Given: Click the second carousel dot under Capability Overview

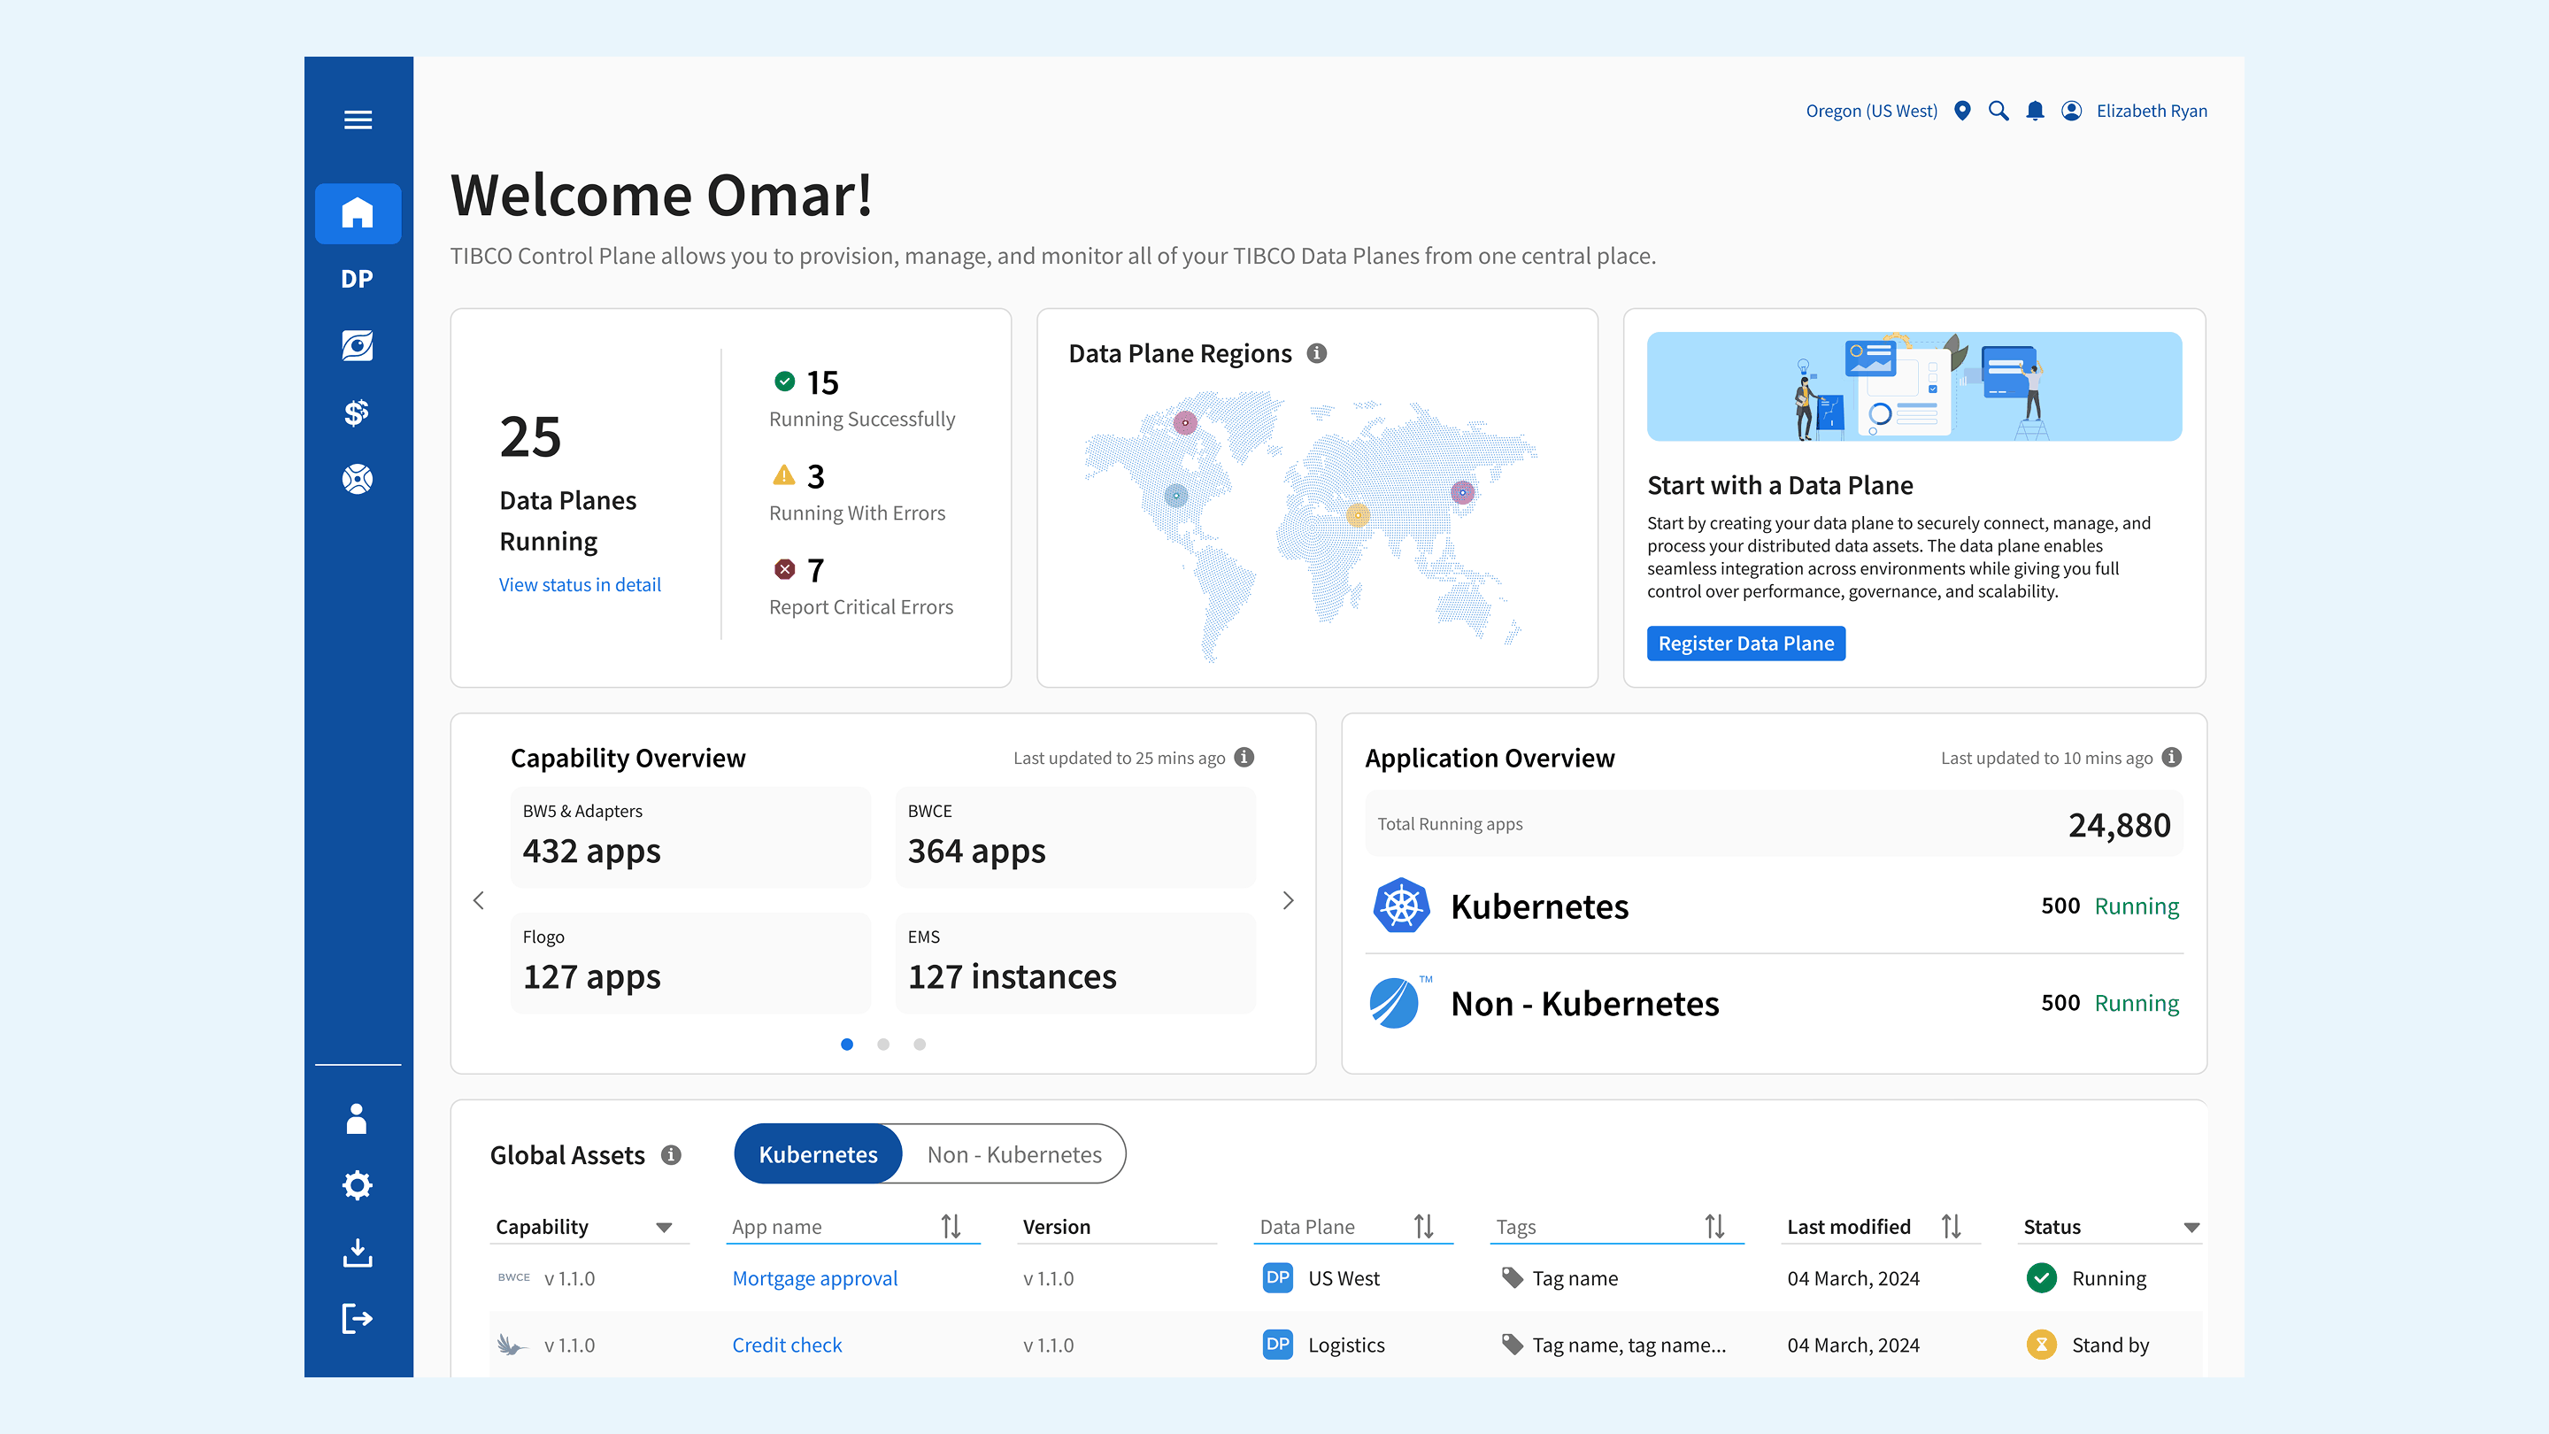Looking at the screenshot, I should 882,1045.
